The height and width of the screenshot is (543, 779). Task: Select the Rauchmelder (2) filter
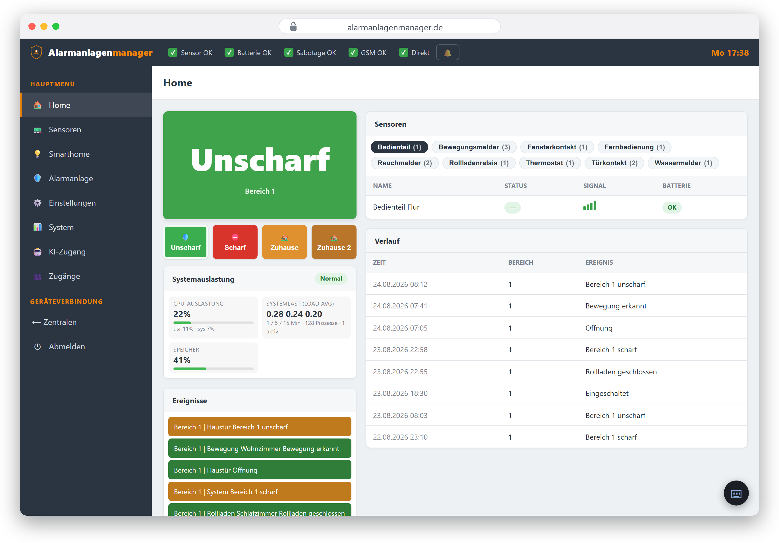click(x=405, y=163)
